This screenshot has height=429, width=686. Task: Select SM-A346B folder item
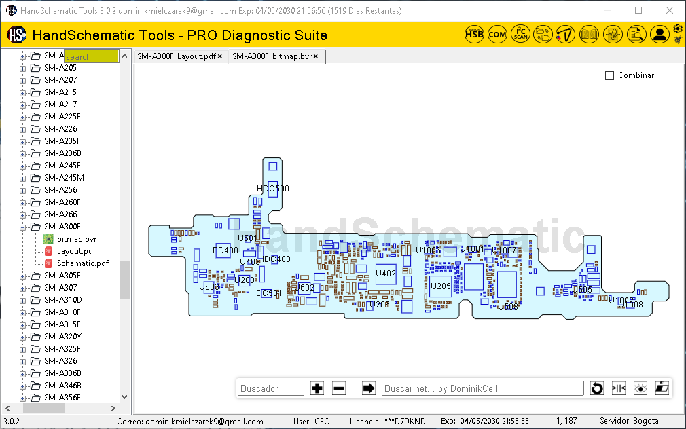(62, 386)
